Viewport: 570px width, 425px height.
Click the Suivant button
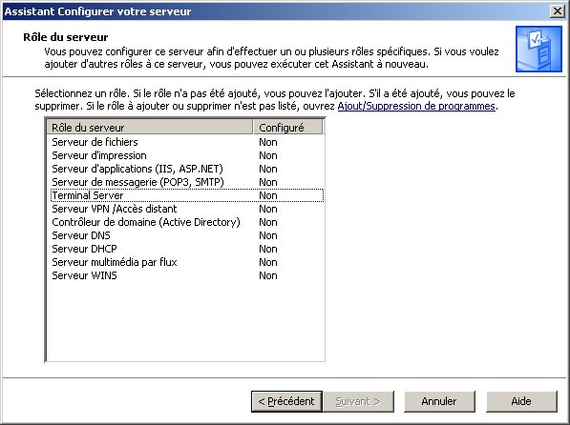click(x=358, y=401)
